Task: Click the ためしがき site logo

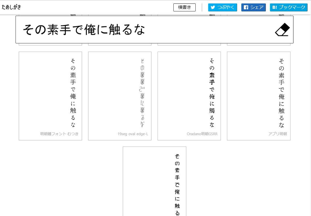Action: point(11,7)
